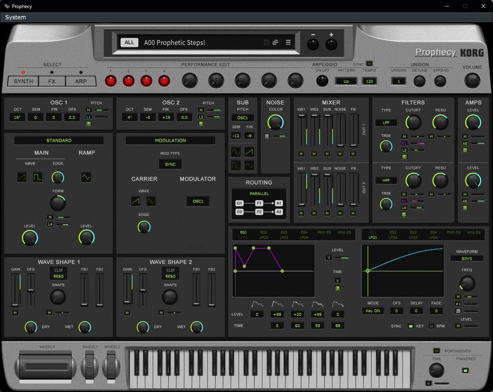
Task: Click the Filter 1 cutoff keyboard-track icon
Action: click(404, 157)
